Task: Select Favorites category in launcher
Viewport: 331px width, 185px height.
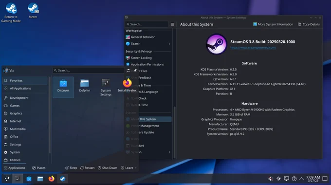Action: tap(25, 80)
